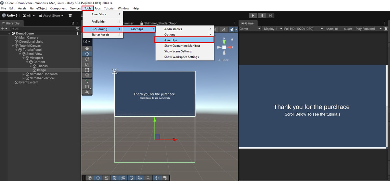390x181 pixels.
Task: Expand Scrollbar Horizontal object
Action: pos(23,74)
